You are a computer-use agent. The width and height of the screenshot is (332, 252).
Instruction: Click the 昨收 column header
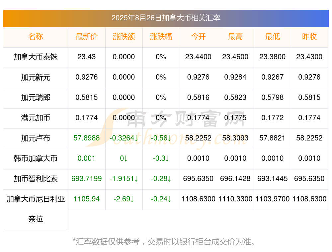pos(309,37)
